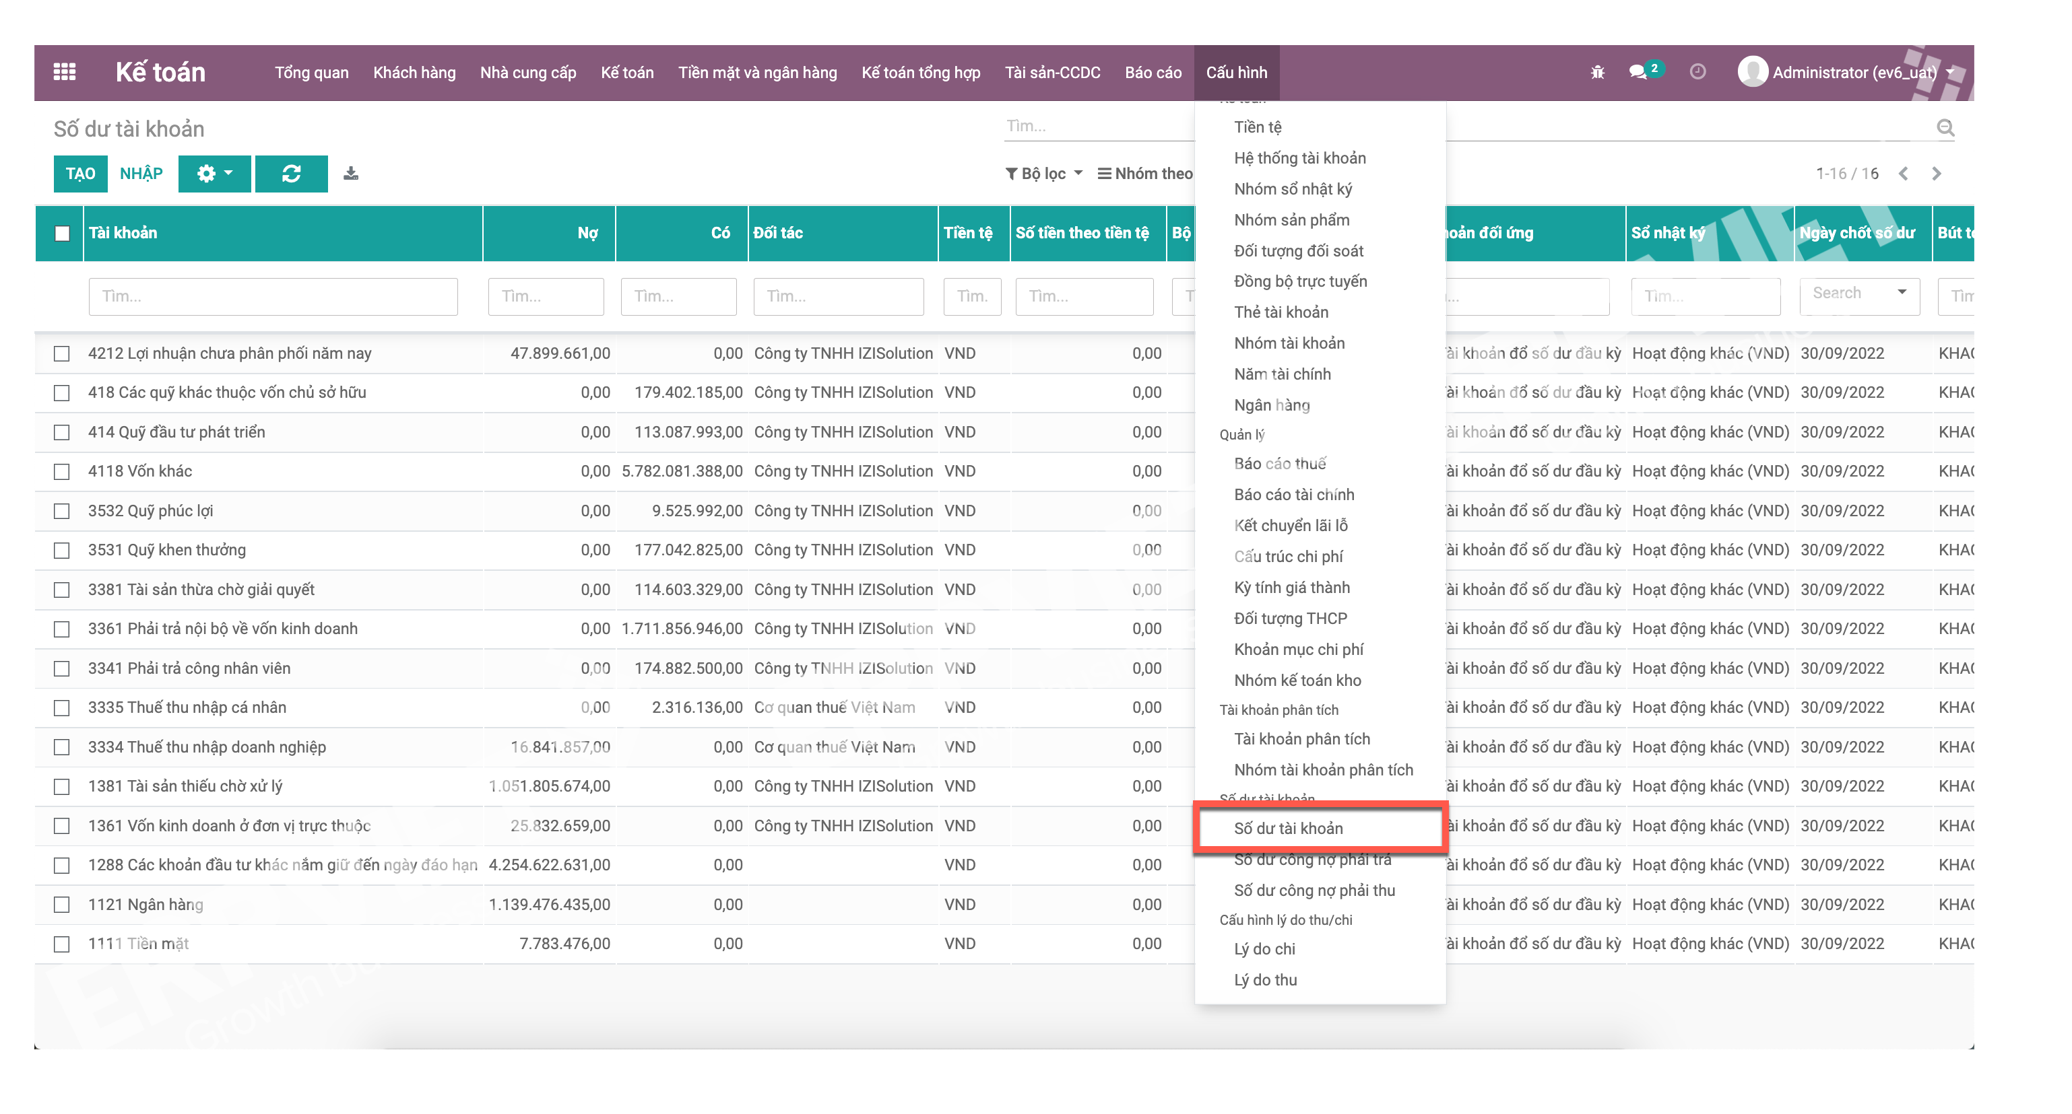The width and height of the screenshot is (2072, 1114).
Task: Open the Kế toán tổng hợp menu
Action: 920,72
